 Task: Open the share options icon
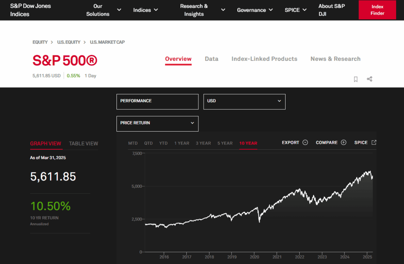pos(369,79)
